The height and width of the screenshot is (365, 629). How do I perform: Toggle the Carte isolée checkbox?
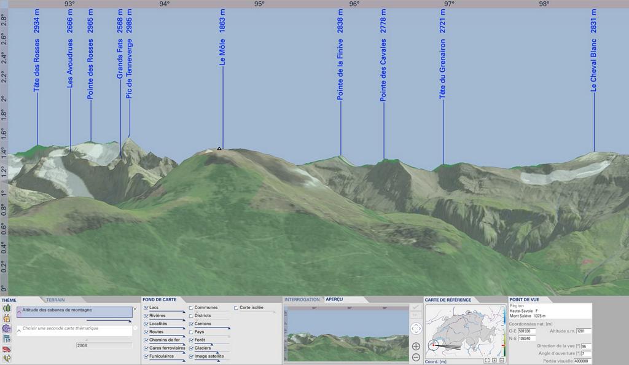236,307
